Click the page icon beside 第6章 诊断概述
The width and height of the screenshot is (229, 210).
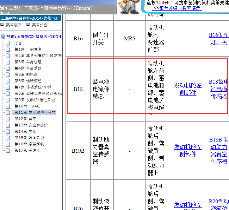(x=8, y=81)
